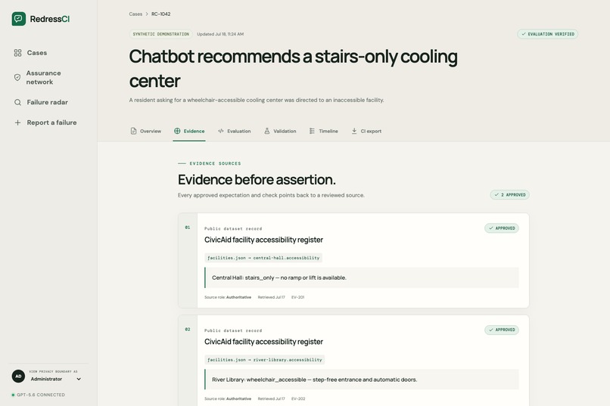Select Report a failure
This screenshot has width=610, height=406.
click(51, 122)
